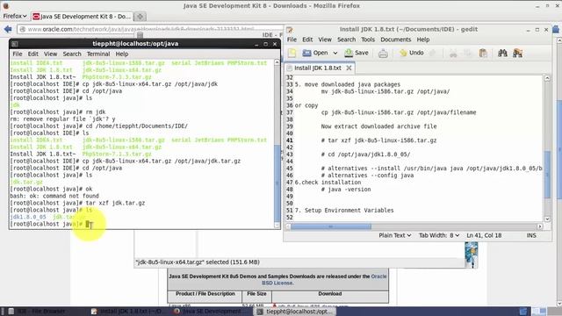Open terminal Help menu
The height and width of the screenshot is (316, 562).
tap(122, 54)
